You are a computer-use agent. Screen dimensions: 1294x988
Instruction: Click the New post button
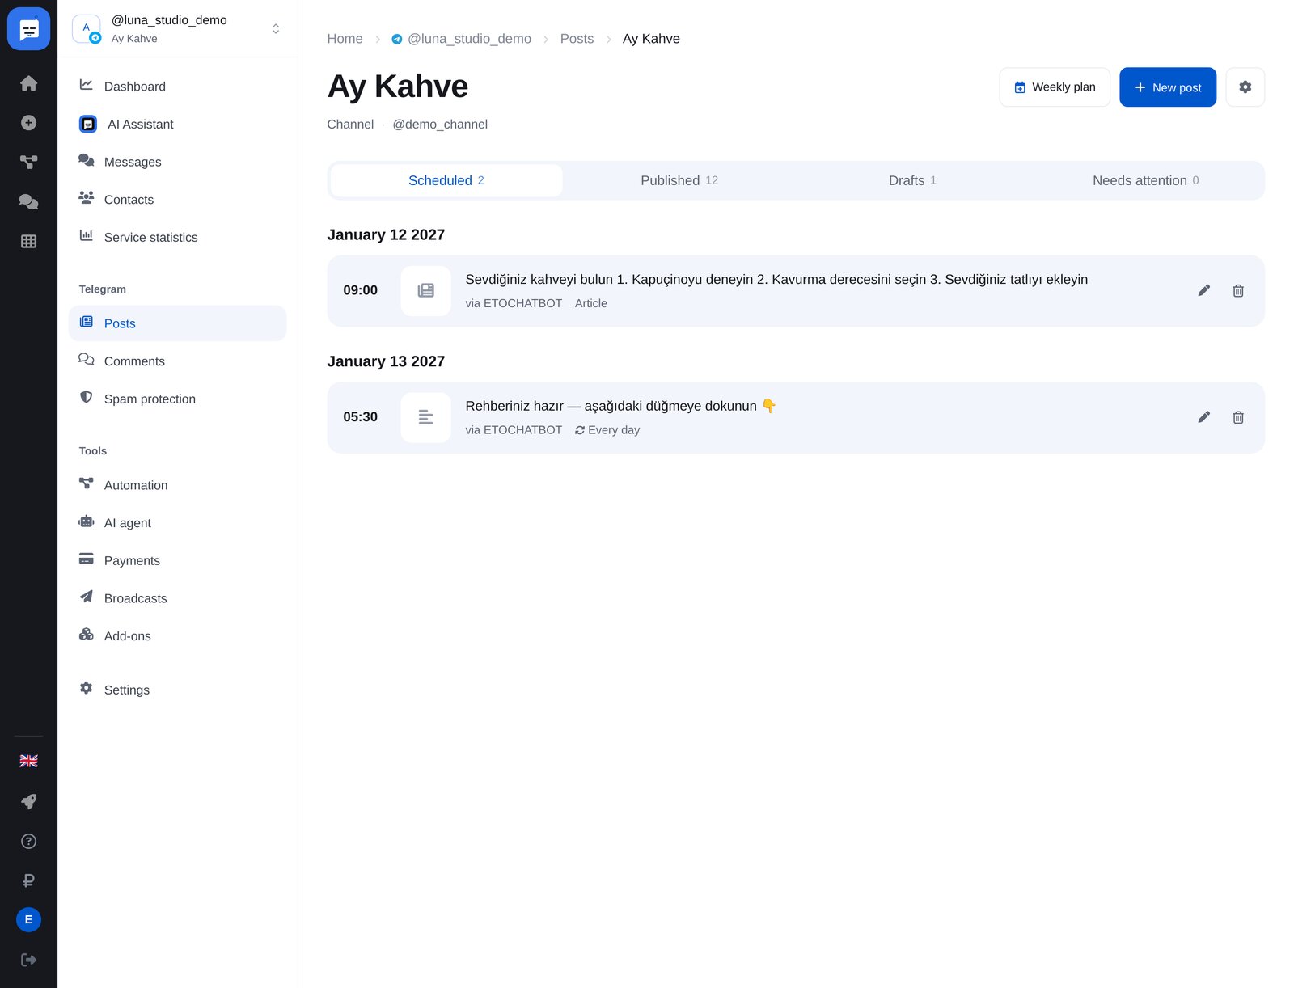click(x=1167, y=87)
